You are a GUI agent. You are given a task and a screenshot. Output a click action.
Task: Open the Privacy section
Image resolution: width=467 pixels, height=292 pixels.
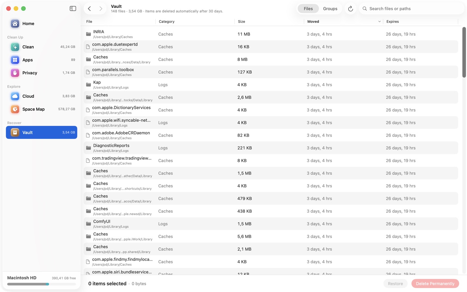(42, 73)
